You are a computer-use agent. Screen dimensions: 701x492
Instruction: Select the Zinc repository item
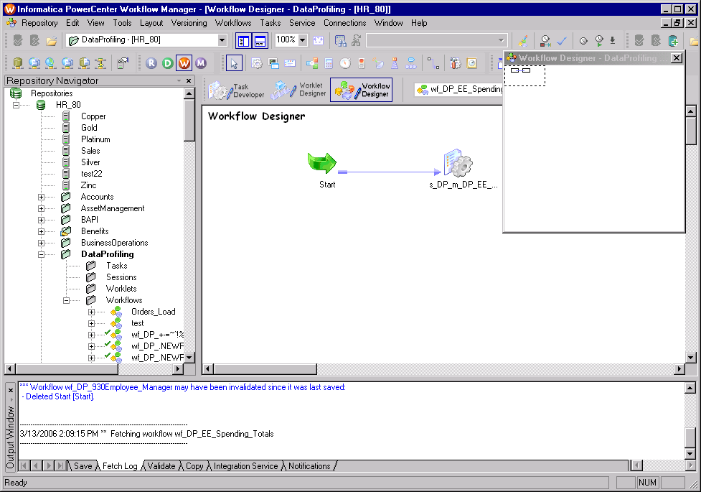pyautogui.click(x=88, y=185)
